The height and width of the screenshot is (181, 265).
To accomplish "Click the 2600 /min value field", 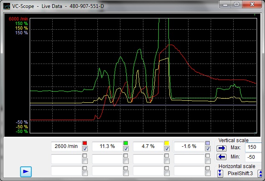I will (x=66, y=146).
